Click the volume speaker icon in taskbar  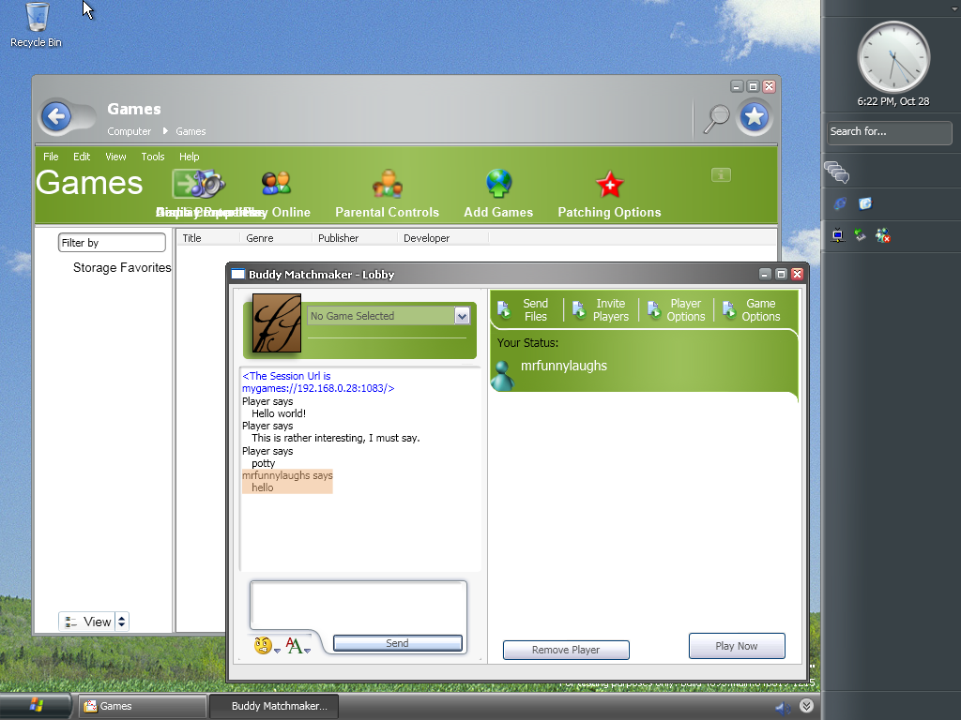(783, 709)
